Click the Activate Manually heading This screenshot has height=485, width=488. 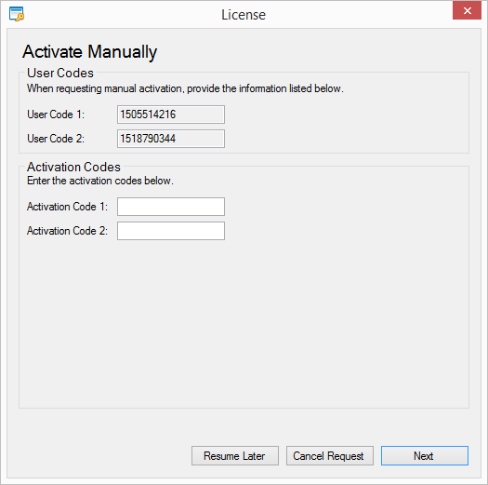coord(90,52)
